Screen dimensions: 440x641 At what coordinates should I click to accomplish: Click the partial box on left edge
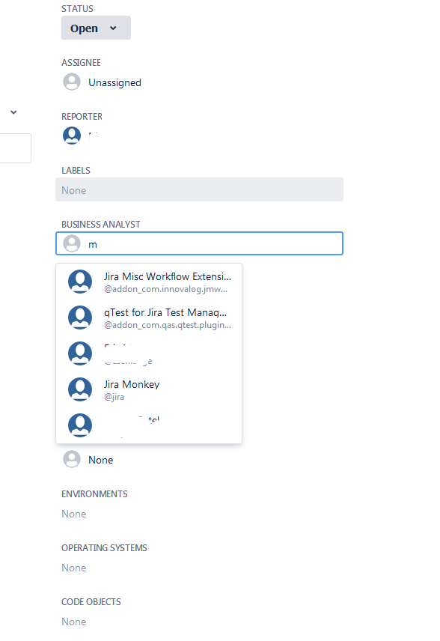pos(15,148)
